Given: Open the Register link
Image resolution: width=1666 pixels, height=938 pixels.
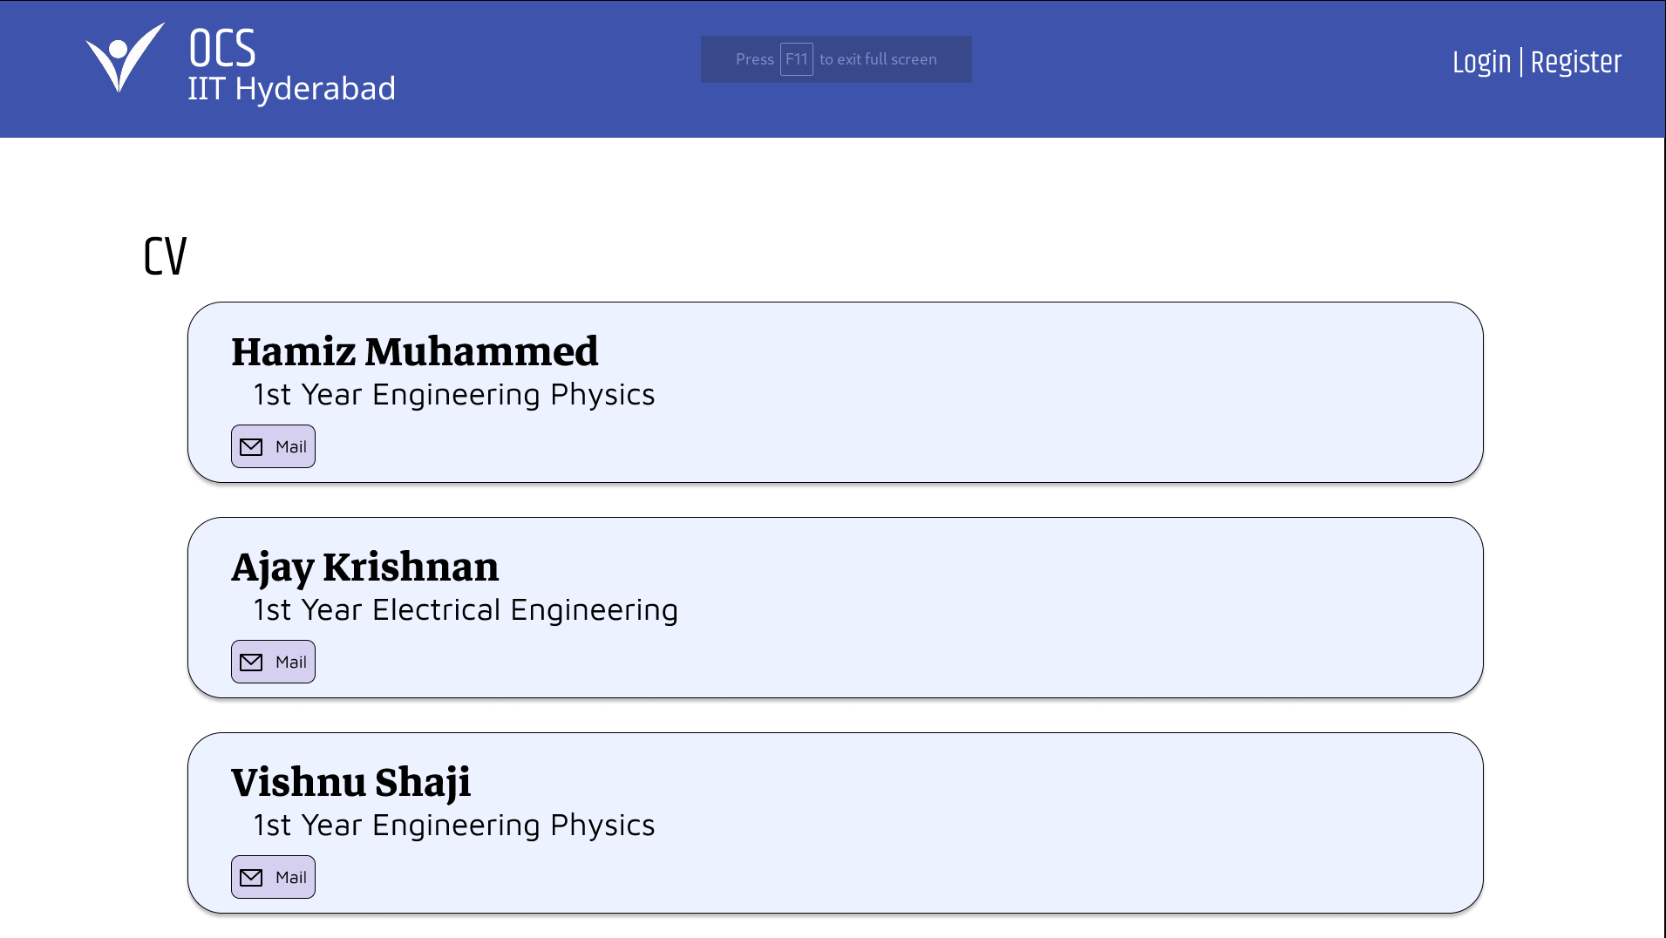Looking at the screenshot, I should (x=1575, y=63).
